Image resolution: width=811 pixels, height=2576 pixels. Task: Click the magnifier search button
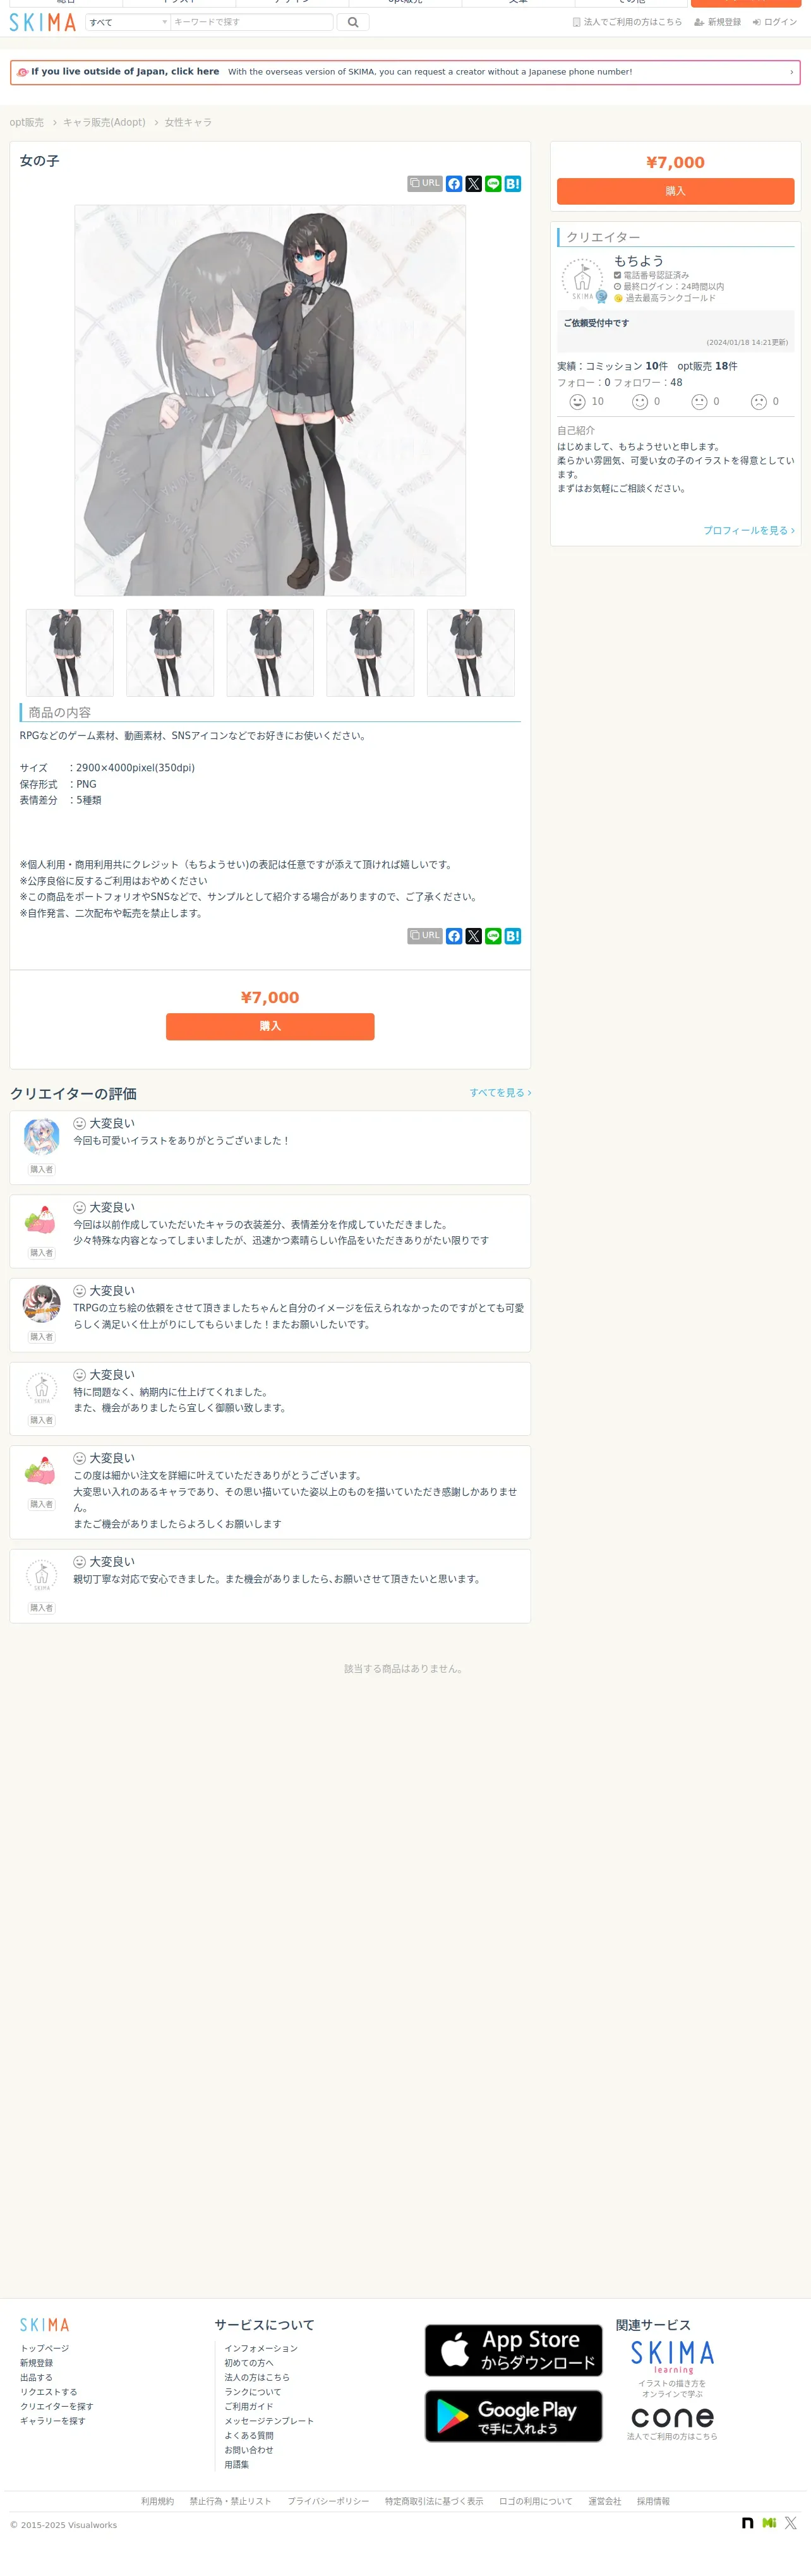tap(353, 22)
